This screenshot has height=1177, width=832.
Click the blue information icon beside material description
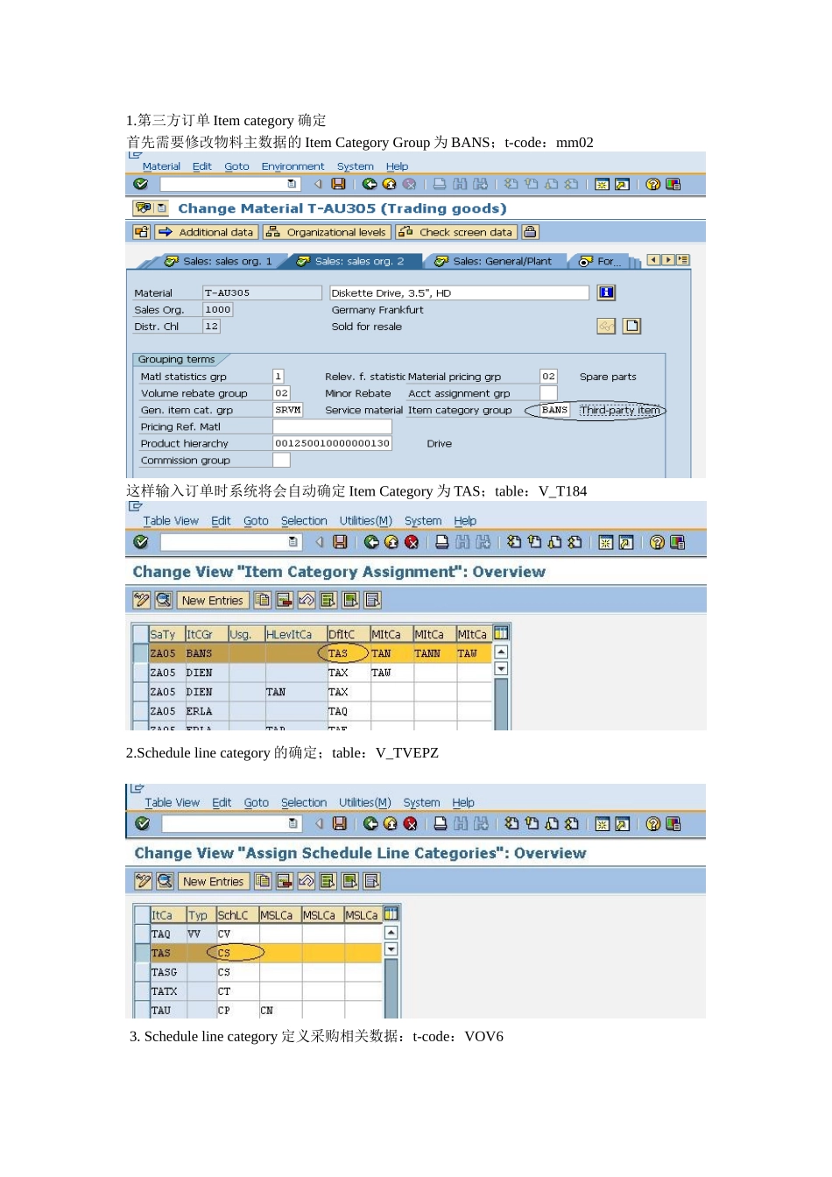[606, 292]
